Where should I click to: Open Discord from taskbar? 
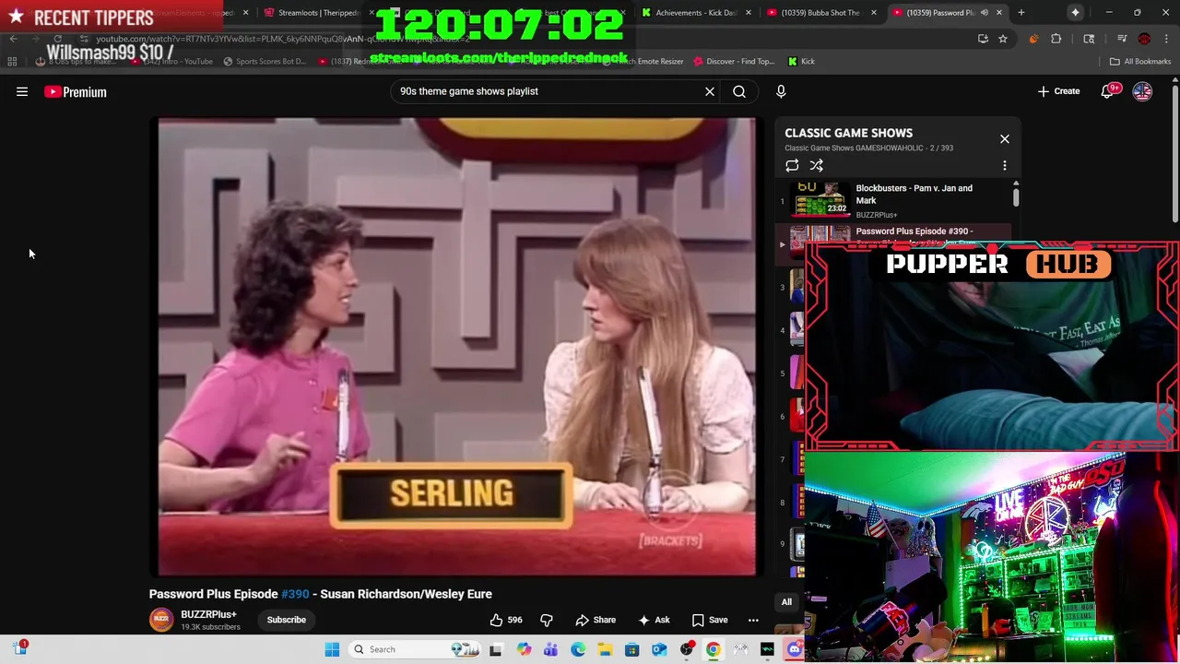794,649
